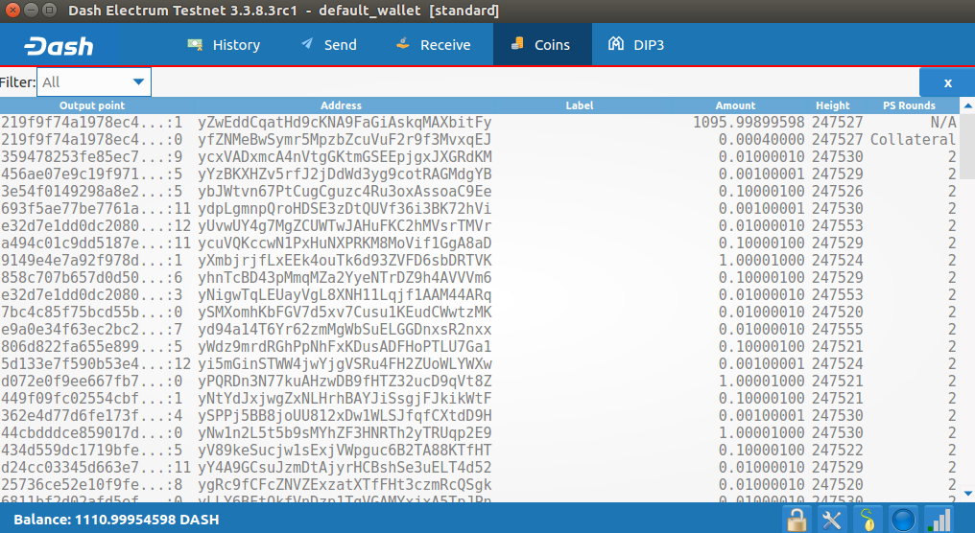Click the filter dropdown arrow
This screenshot has width=975, height=533.
click(138, 82)
